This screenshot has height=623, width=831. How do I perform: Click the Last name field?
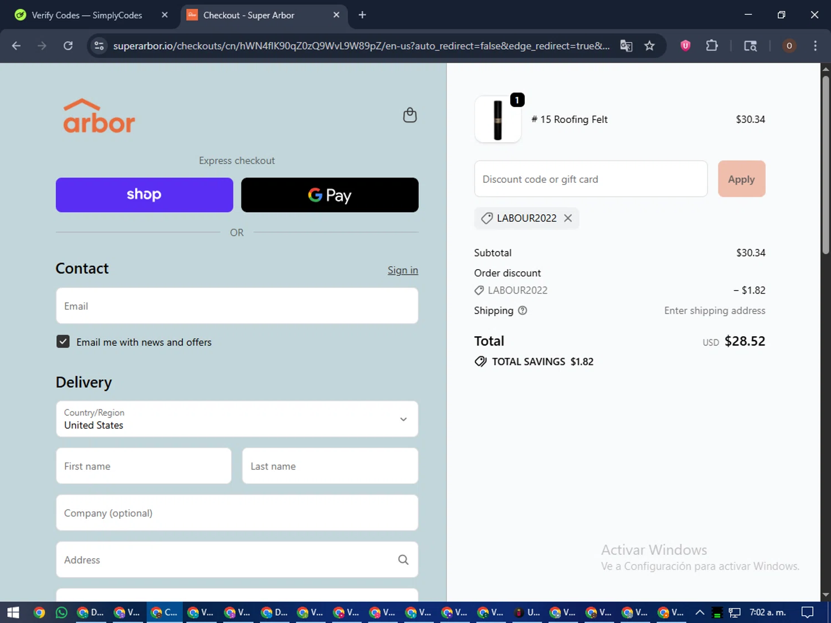tap(330, 466)
